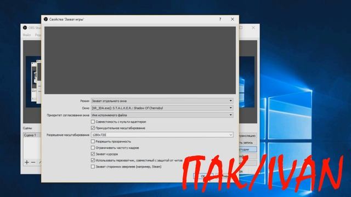Enable 'Захват сторонних оверлеев' checkbox
The height and width of the screenshot is (197, 351).
[x=93, y=166]
